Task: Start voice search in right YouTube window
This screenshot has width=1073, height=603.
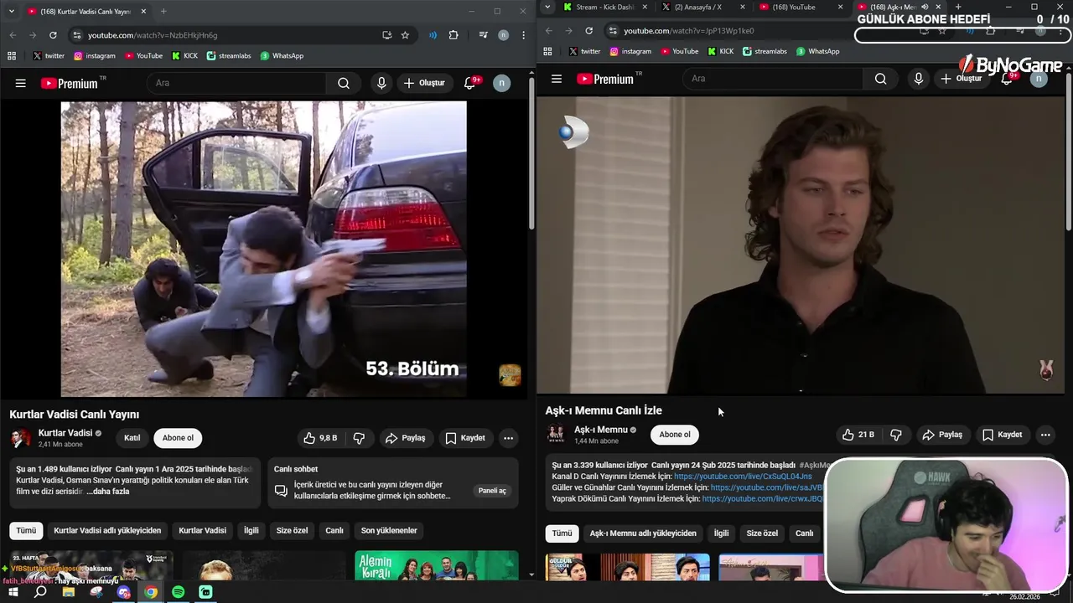Action: tap(919, 79)
